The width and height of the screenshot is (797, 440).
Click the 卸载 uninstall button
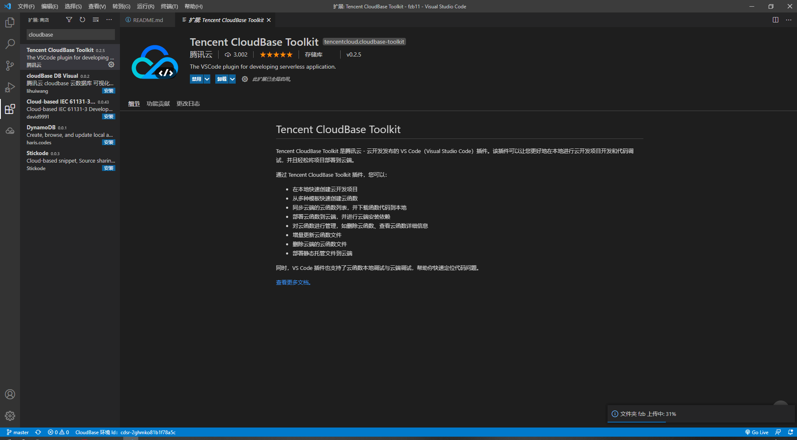222,79
